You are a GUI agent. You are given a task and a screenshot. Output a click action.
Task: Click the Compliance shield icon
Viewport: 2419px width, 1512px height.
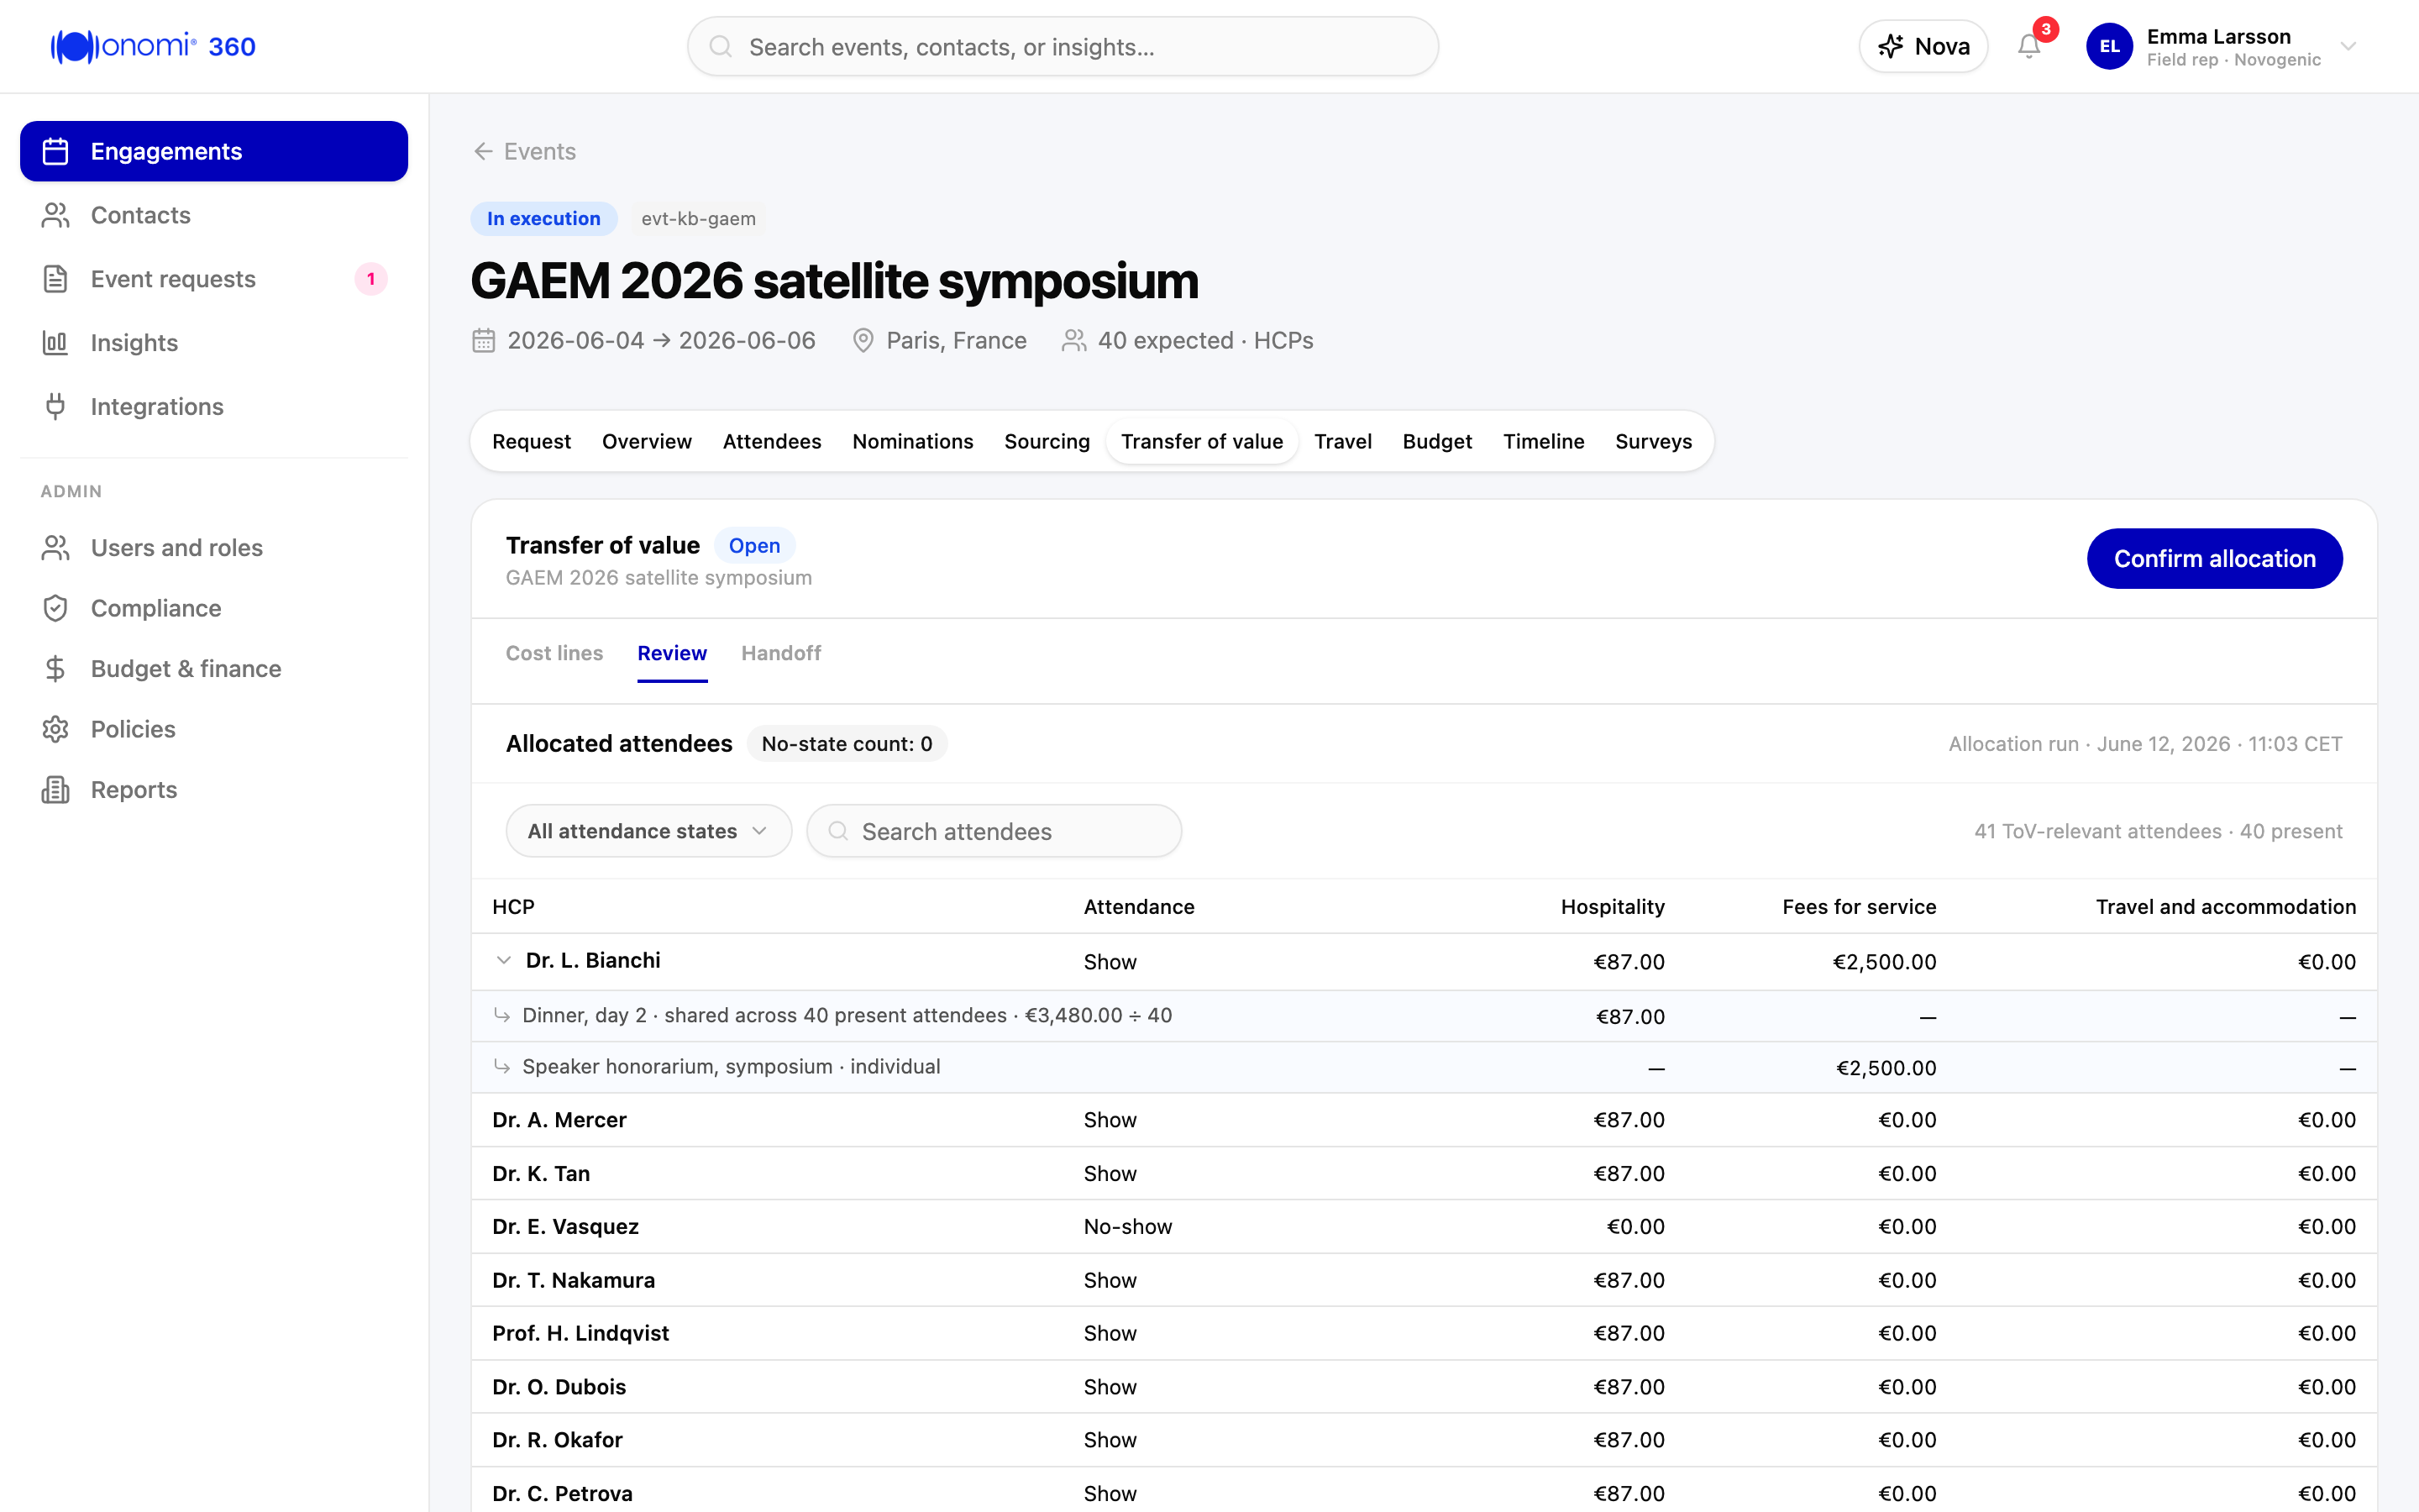click(x=56, y=608)
